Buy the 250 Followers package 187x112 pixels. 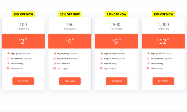70,81
